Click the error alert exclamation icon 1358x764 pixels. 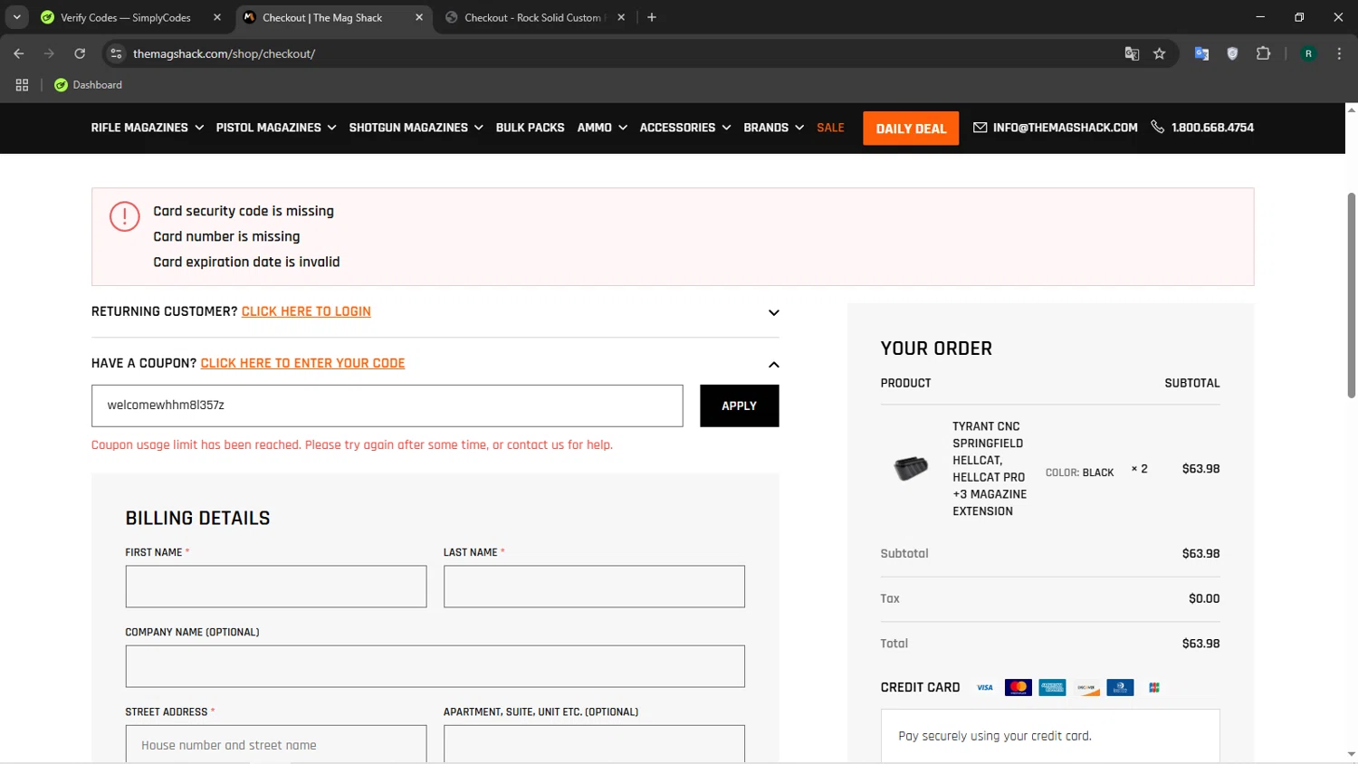tap(125, 216)
